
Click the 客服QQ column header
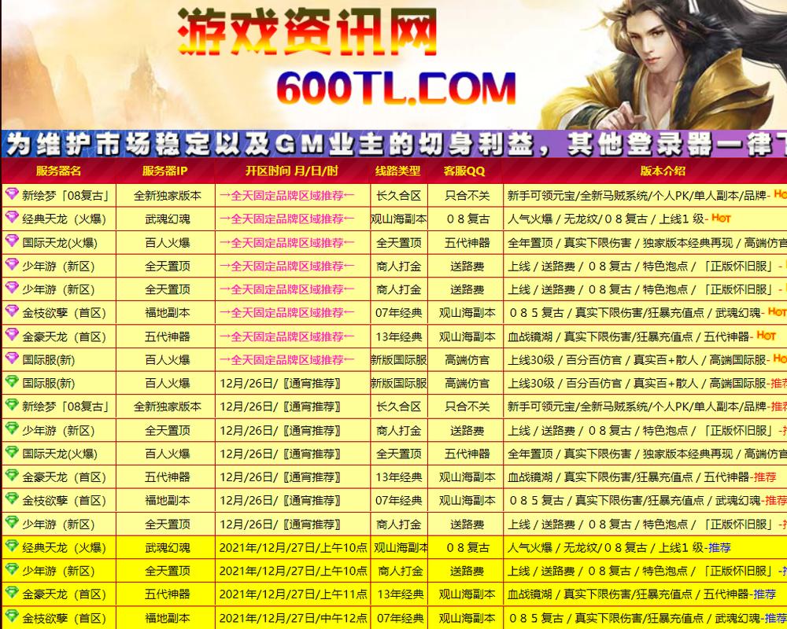464,171
